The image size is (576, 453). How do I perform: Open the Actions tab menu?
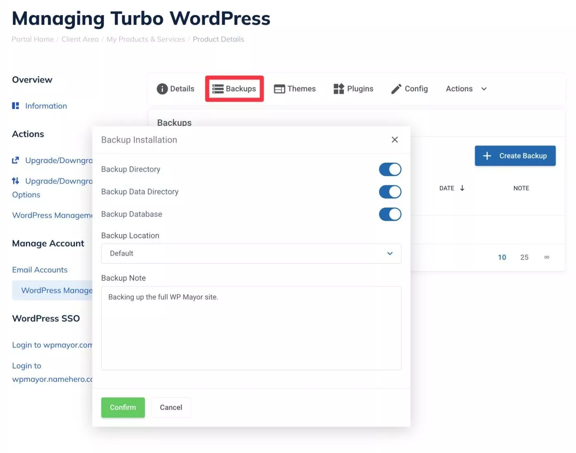(467, 89)
